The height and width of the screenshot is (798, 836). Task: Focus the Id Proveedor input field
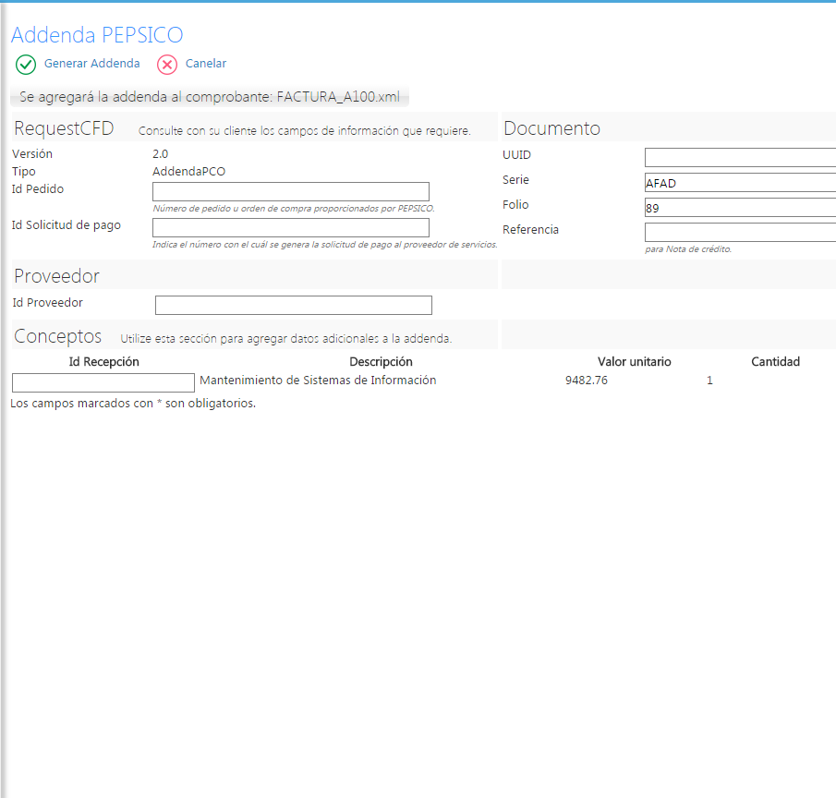293,305
